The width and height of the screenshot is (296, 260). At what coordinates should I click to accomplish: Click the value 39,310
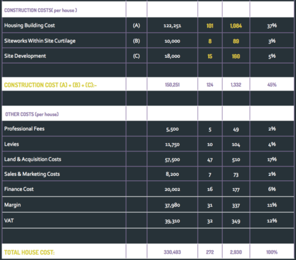(172, 221)
